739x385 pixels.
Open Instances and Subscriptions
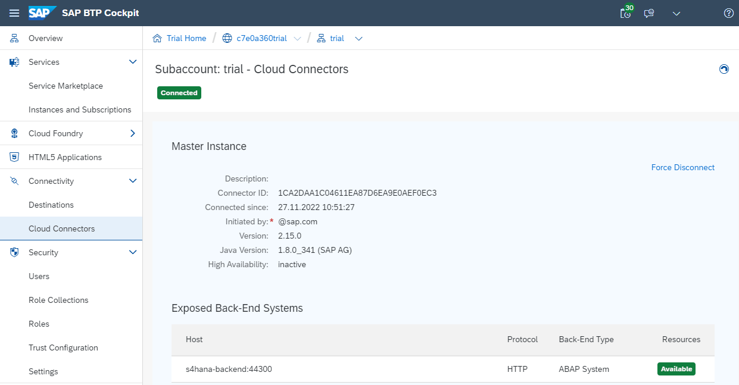[x=80, y=109]
